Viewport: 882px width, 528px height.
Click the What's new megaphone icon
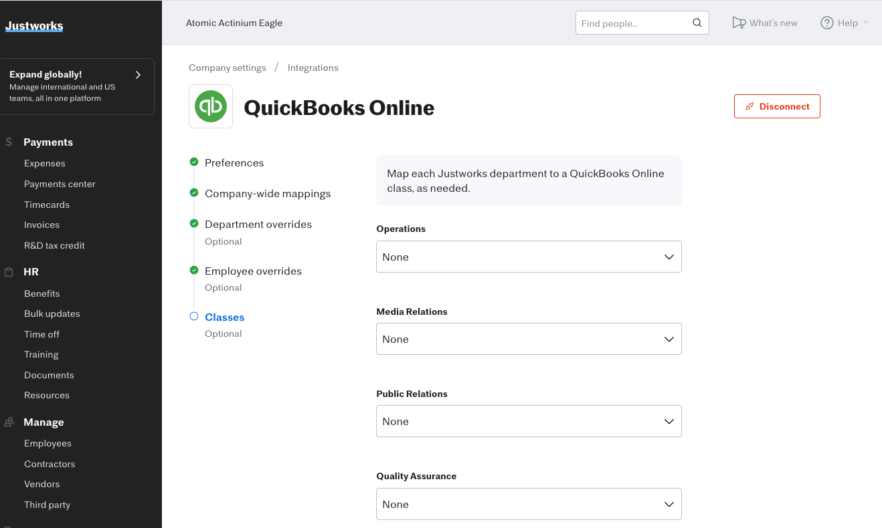click(x=739, y=23)
